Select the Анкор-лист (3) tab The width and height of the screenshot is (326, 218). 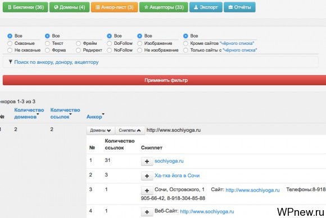[x=114, y=7]
